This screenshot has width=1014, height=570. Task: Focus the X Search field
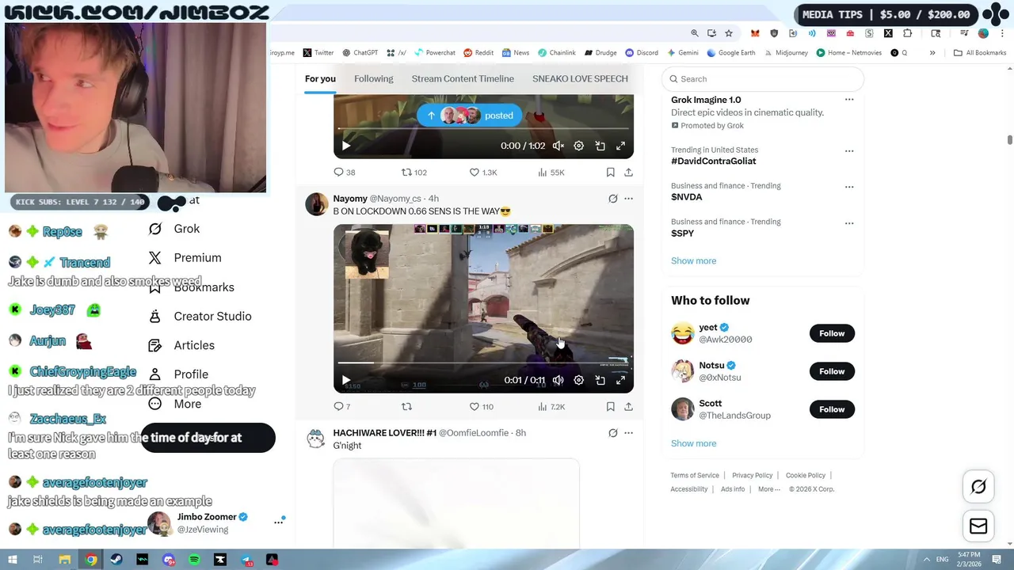(763, 79)
